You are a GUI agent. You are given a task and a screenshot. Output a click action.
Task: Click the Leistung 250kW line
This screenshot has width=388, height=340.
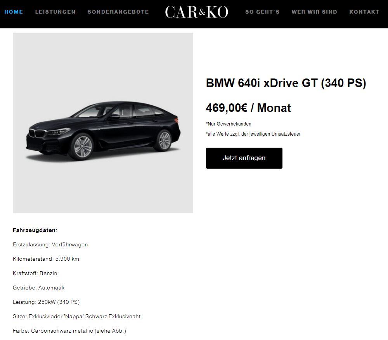[46, 302]
